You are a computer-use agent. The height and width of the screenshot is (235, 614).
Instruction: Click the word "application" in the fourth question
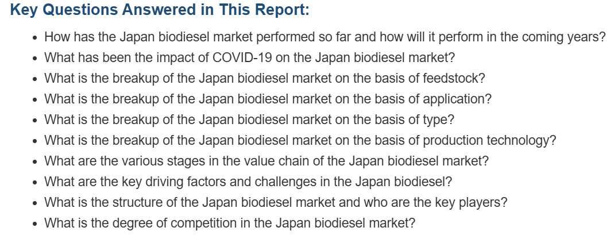[x=457, y=99]
